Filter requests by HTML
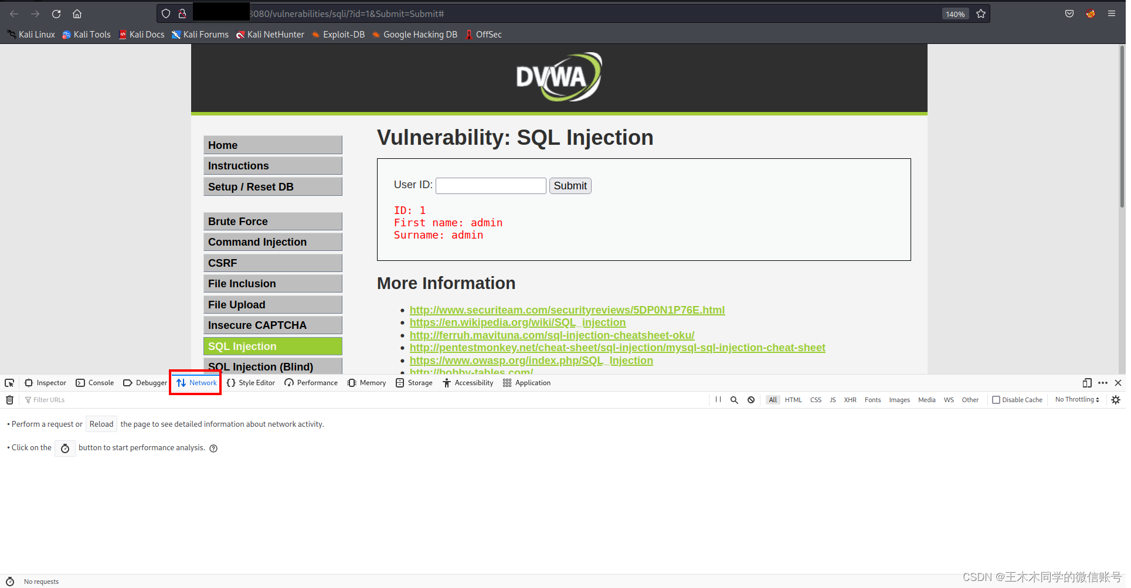This screenshot has height=588, width=1131. coord(793,400)
